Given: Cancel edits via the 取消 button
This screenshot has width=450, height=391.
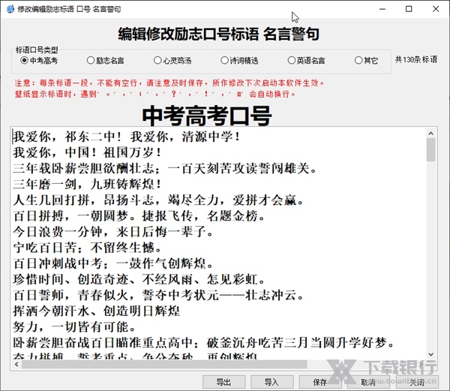Looking at the screenshot, I should [368, 382].
